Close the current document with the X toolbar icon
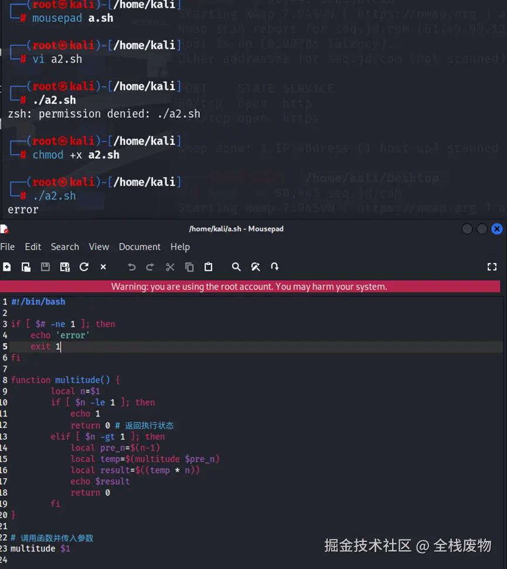Image resolution: width=507 pixels, height=569 pixels. tap(103, 267)
